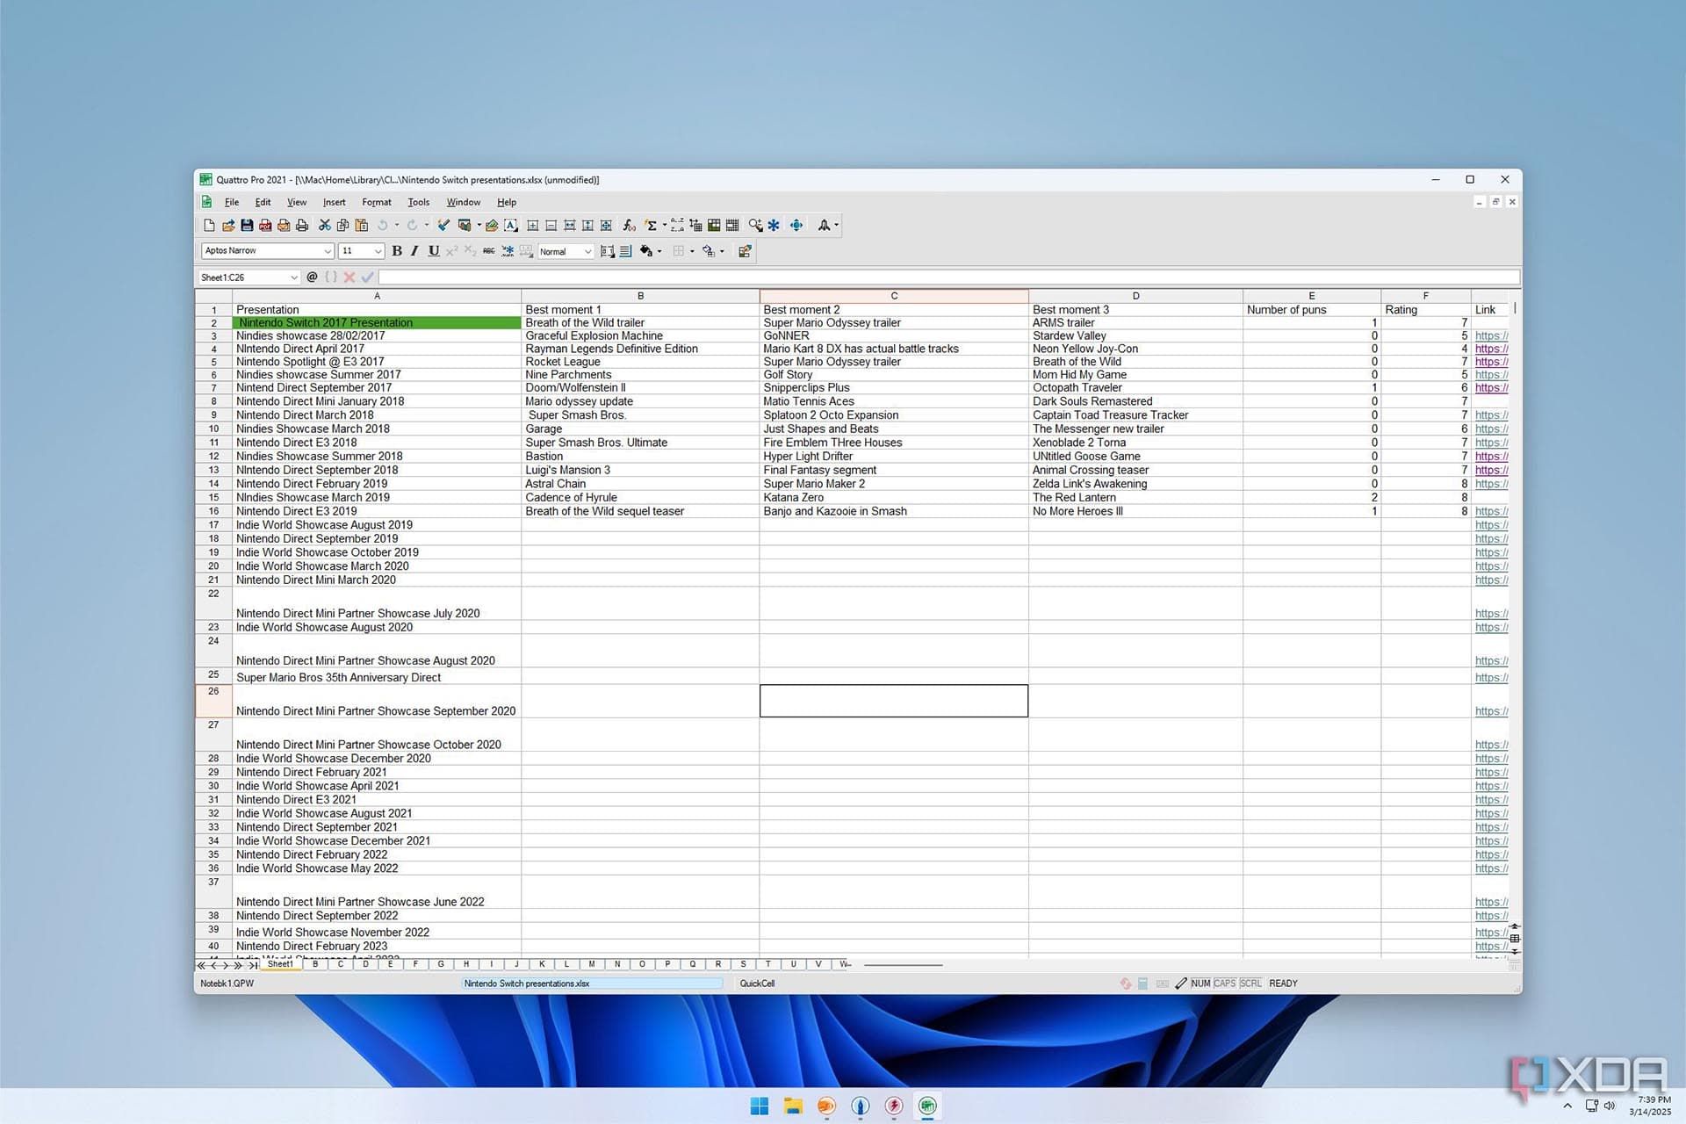
Task: Click the Insert cells icon
Action: click(x=533, y=226)
